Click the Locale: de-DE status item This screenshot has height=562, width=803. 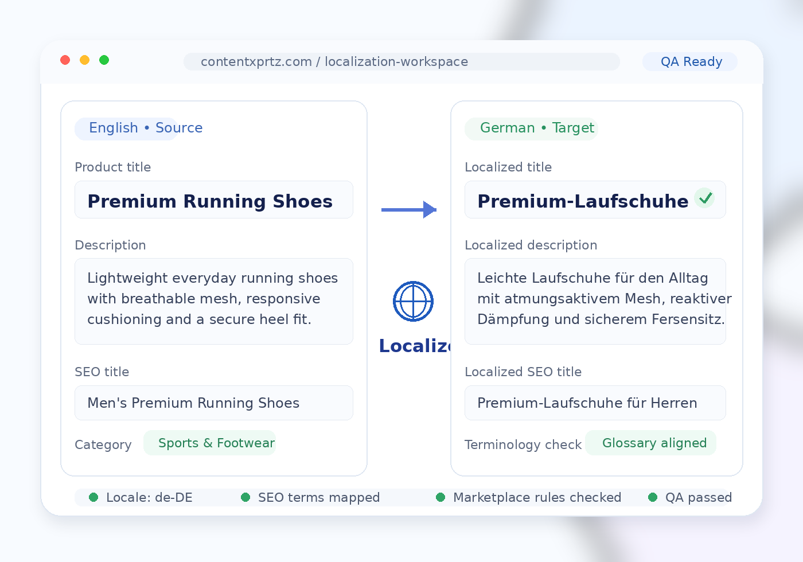tap(141, 497)
